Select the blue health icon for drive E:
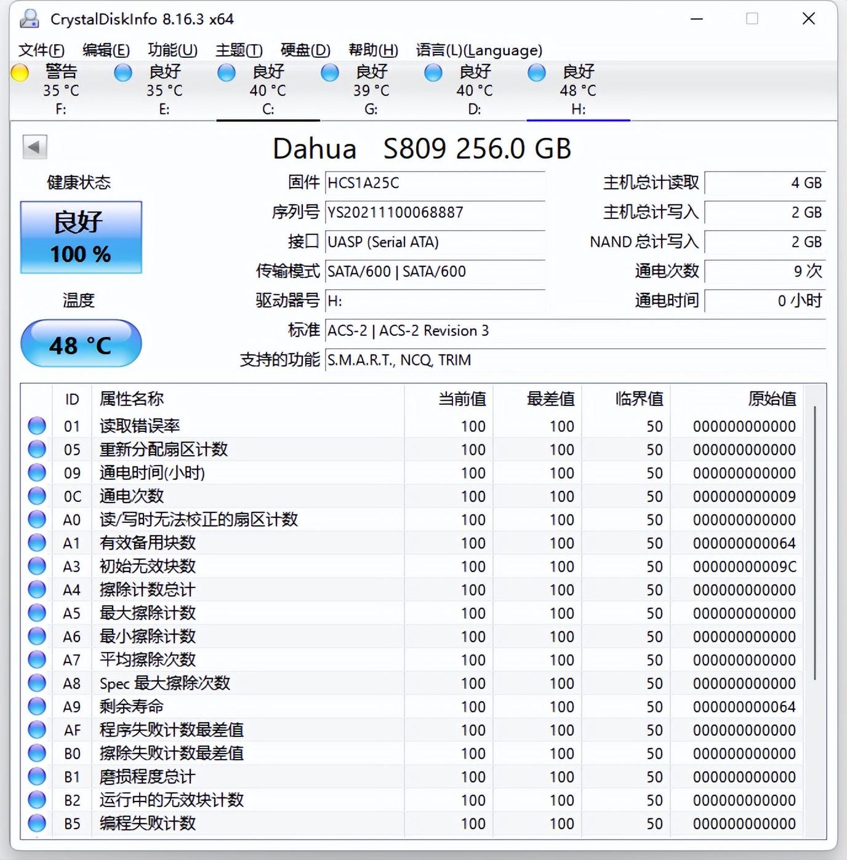Screen dimensions: 847x860 tap(122, 72)
